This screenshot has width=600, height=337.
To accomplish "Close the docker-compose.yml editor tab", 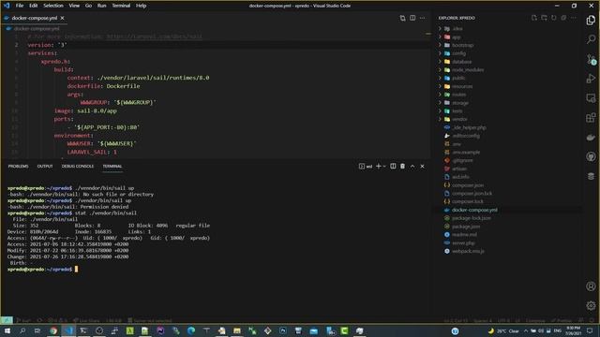I will pyautogui.click(x=63, y=18).
